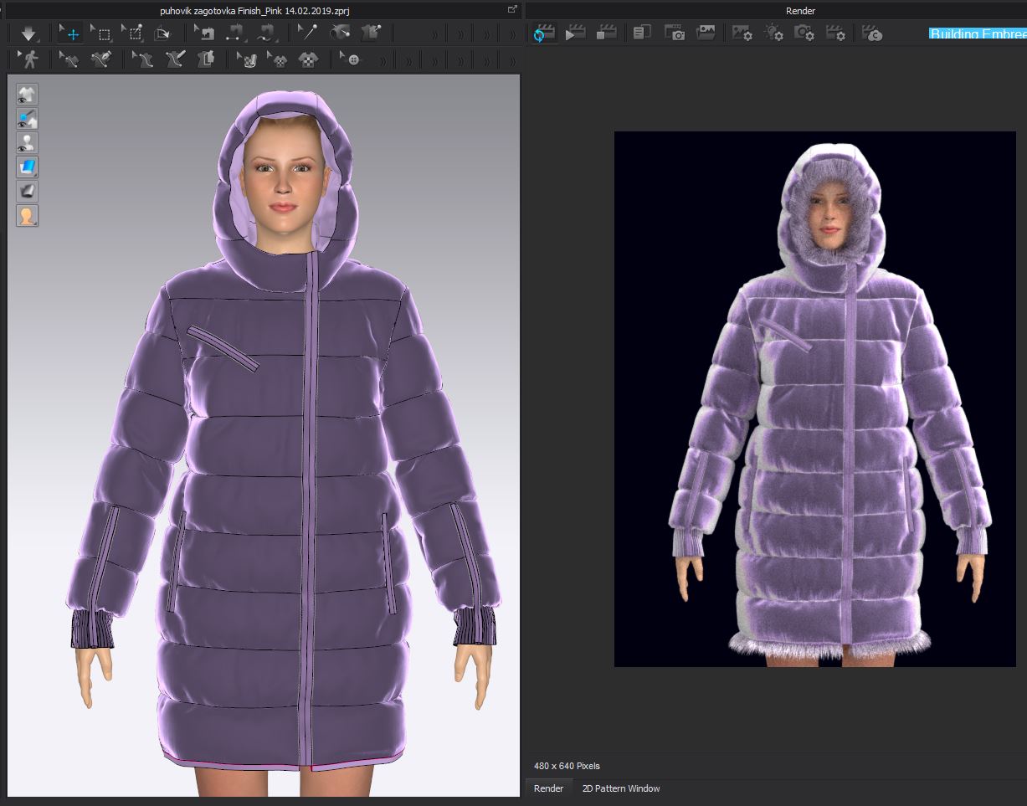Click the Simulate down-arrow tool
The height and width of the screenshot is (806, 1027).
click(28, 34)
